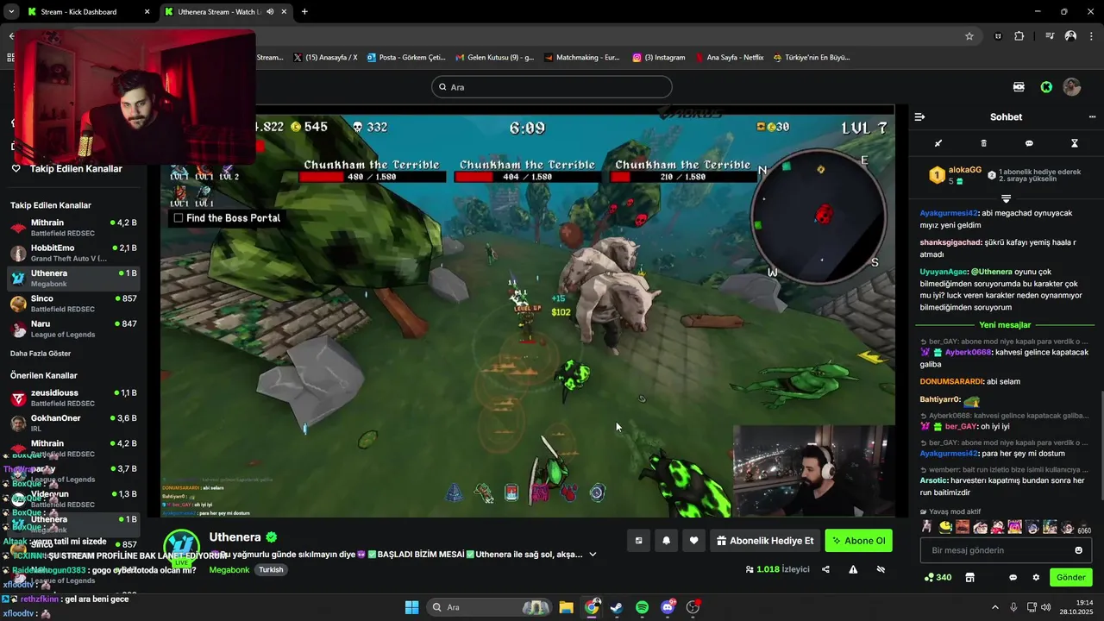This screenshot has height=621, width=1104.
Task: Open Chrome profile avatar
Action: coord(1070,36)
